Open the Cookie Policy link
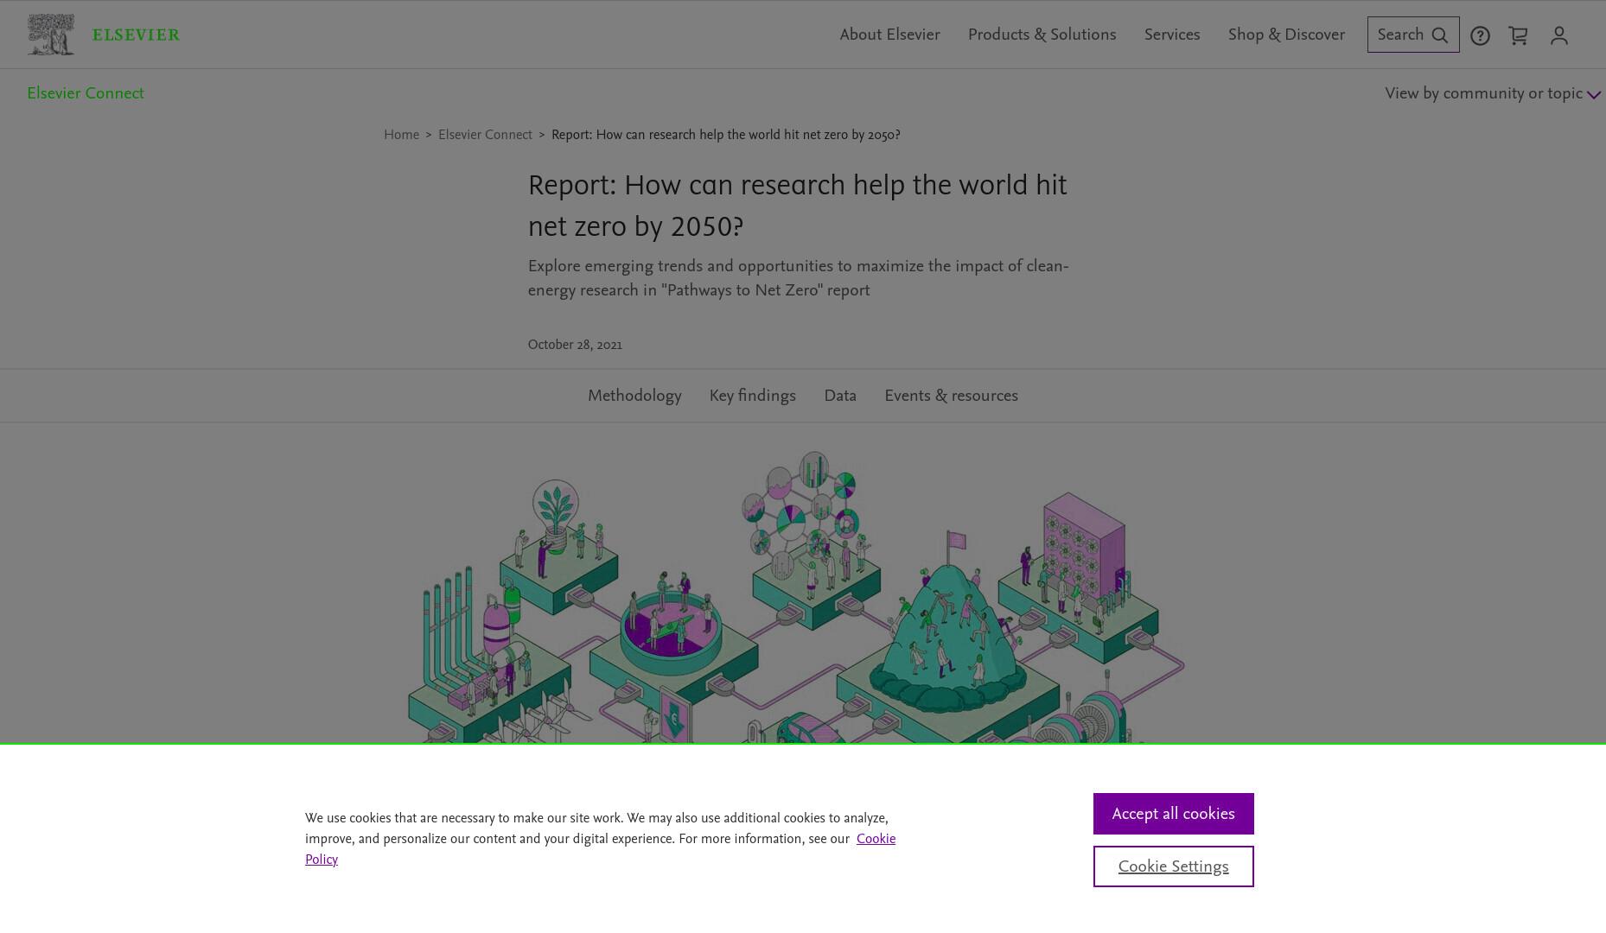The image size is (1606, 933). pos(876,839)
